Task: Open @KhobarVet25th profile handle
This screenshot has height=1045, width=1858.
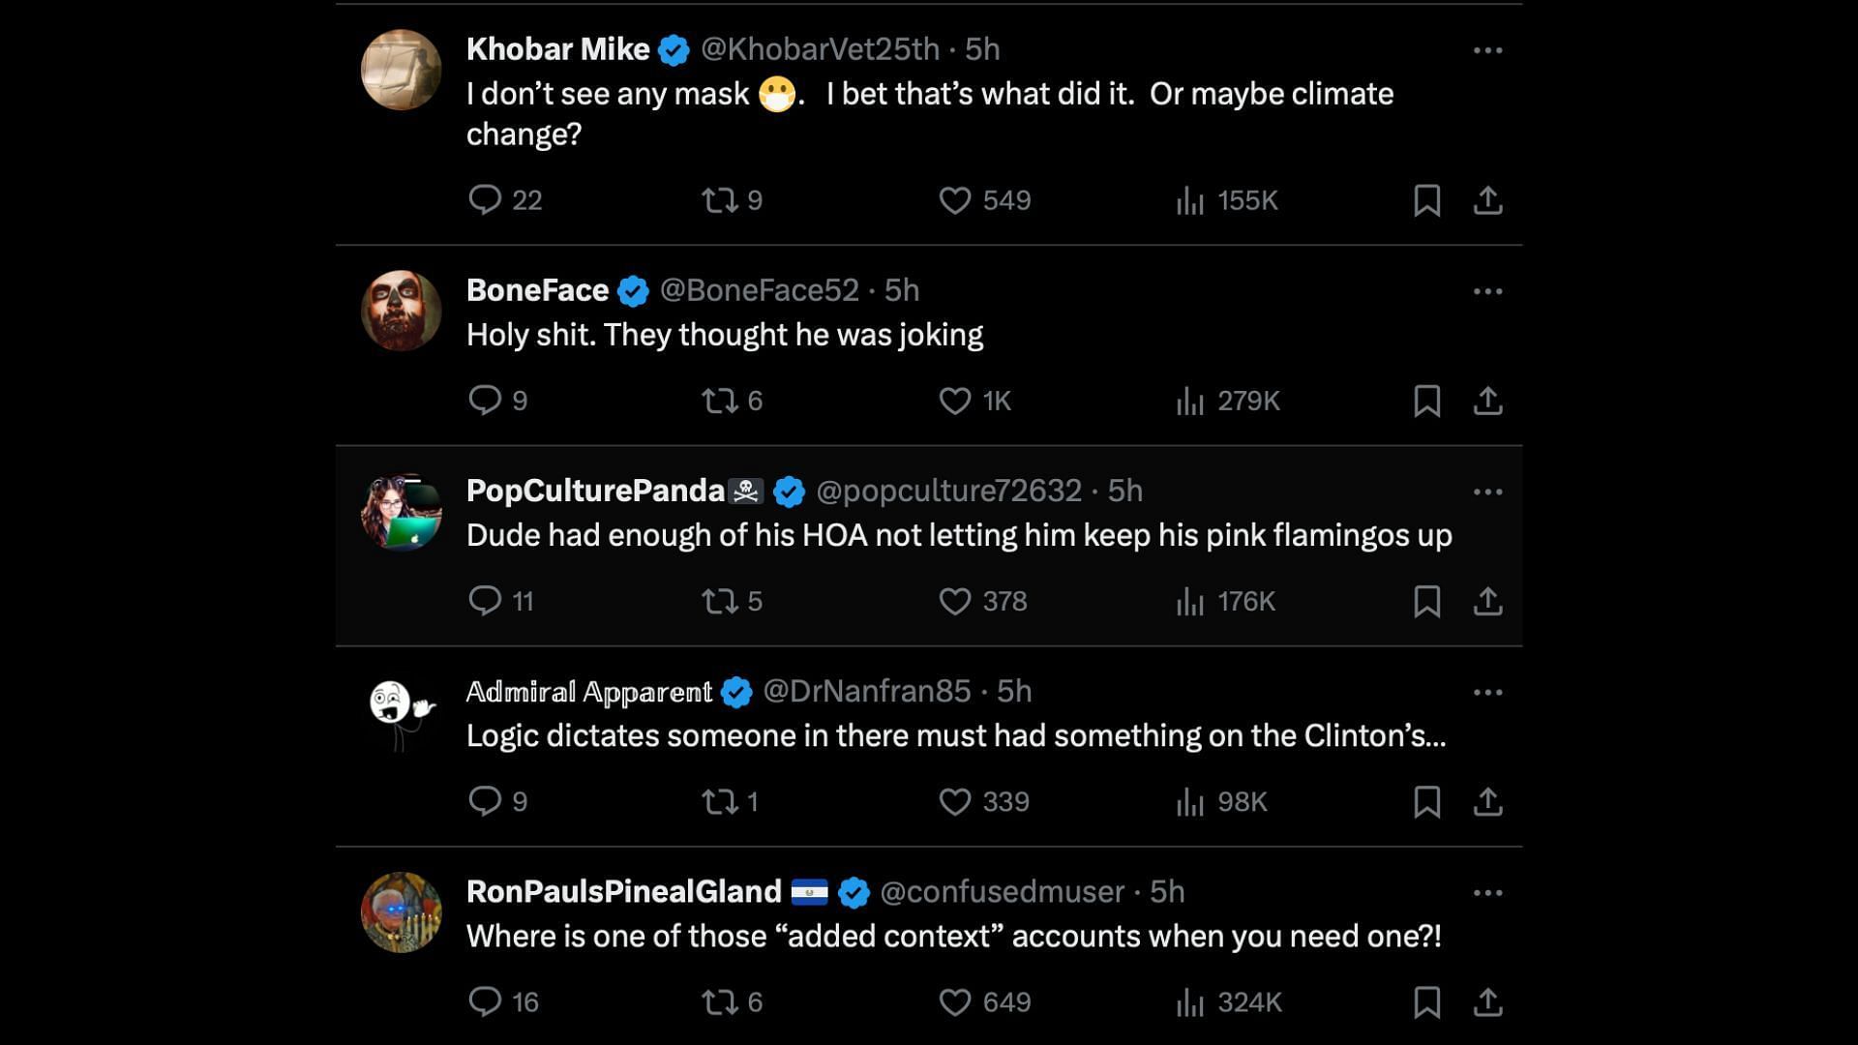Action: (x=819, y=49)
